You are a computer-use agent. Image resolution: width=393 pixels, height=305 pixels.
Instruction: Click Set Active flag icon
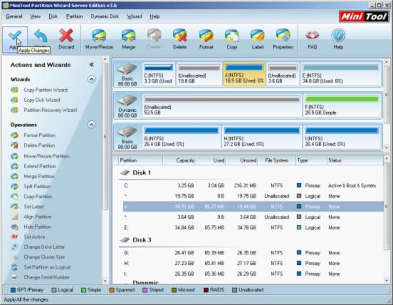pos(14,237)
